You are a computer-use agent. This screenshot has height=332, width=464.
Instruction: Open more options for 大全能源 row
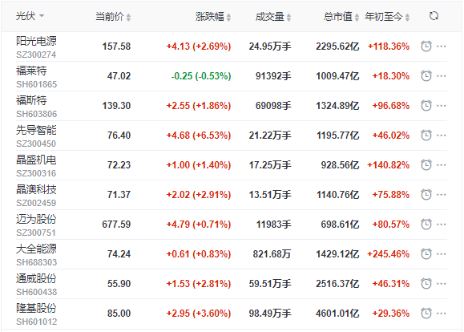pos(442,254)
